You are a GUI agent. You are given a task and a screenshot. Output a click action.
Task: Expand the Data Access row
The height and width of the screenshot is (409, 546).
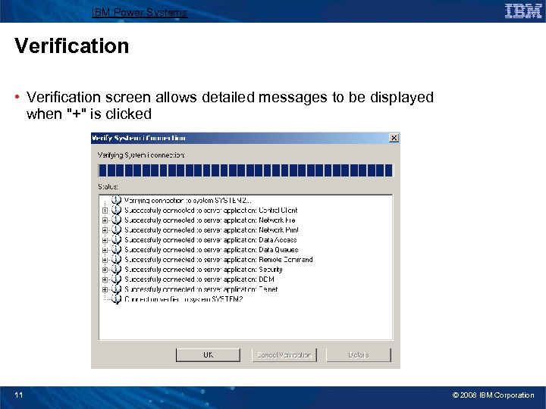(x=105, y=240)
